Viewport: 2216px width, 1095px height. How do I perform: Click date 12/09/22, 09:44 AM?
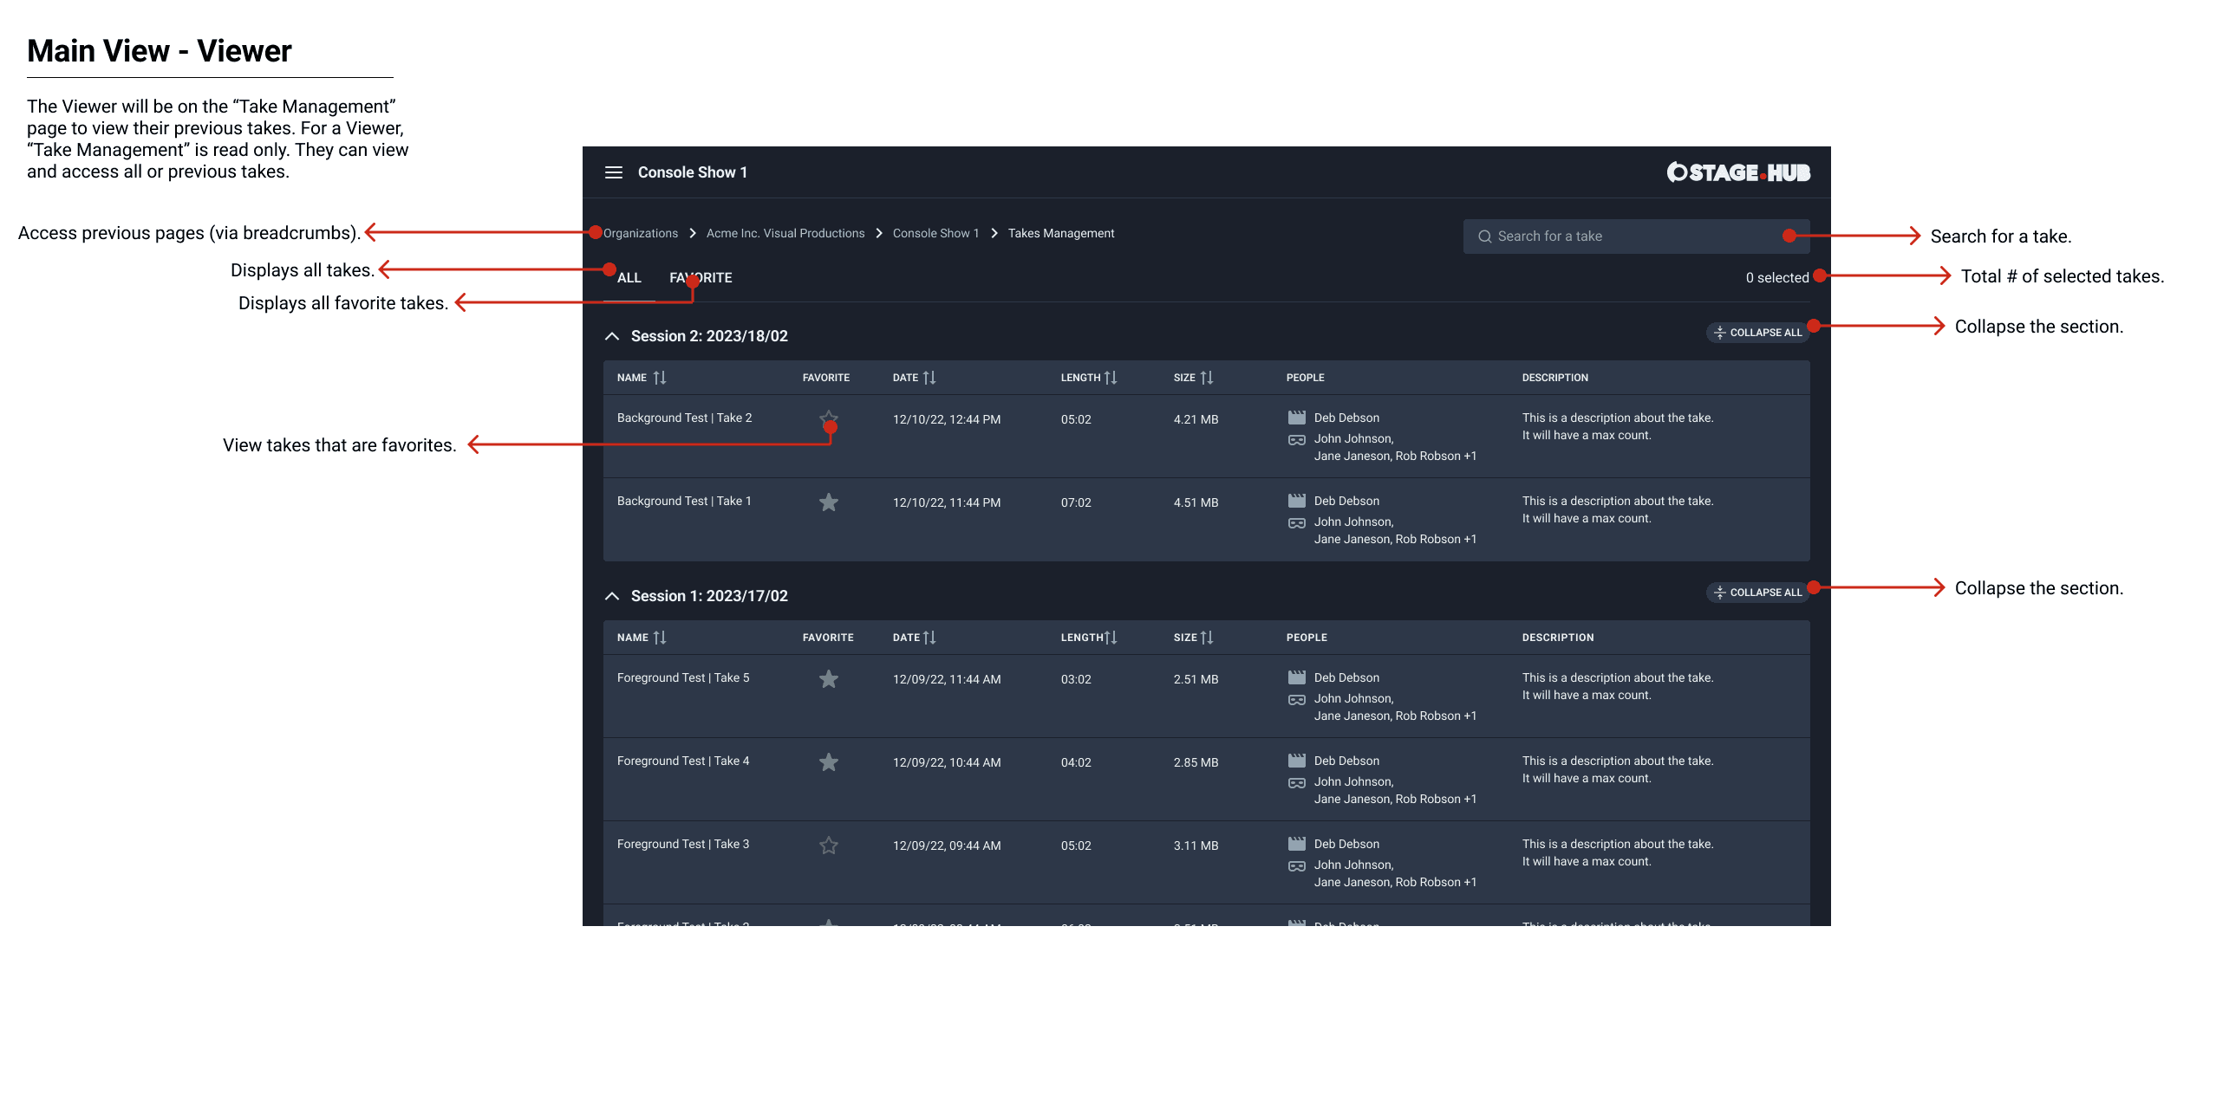(947, 846)
